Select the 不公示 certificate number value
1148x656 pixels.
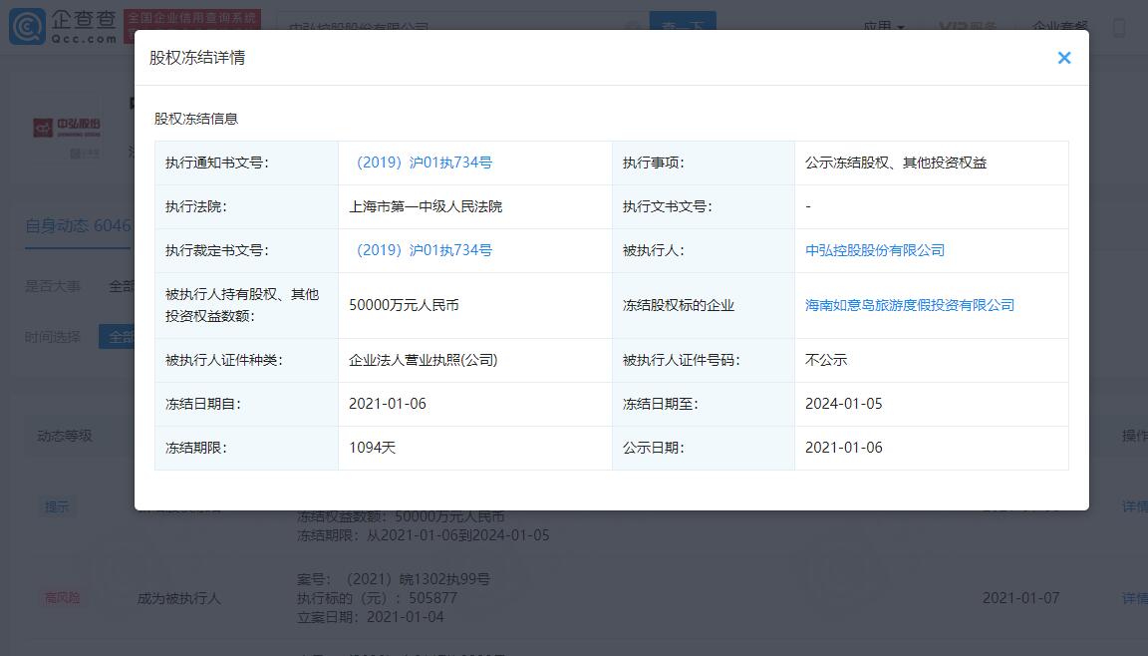[x=826, y=360]
